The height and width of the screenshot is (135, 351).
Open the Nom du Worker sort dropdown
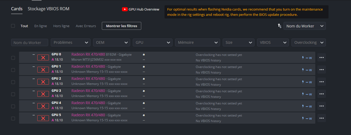305,26
